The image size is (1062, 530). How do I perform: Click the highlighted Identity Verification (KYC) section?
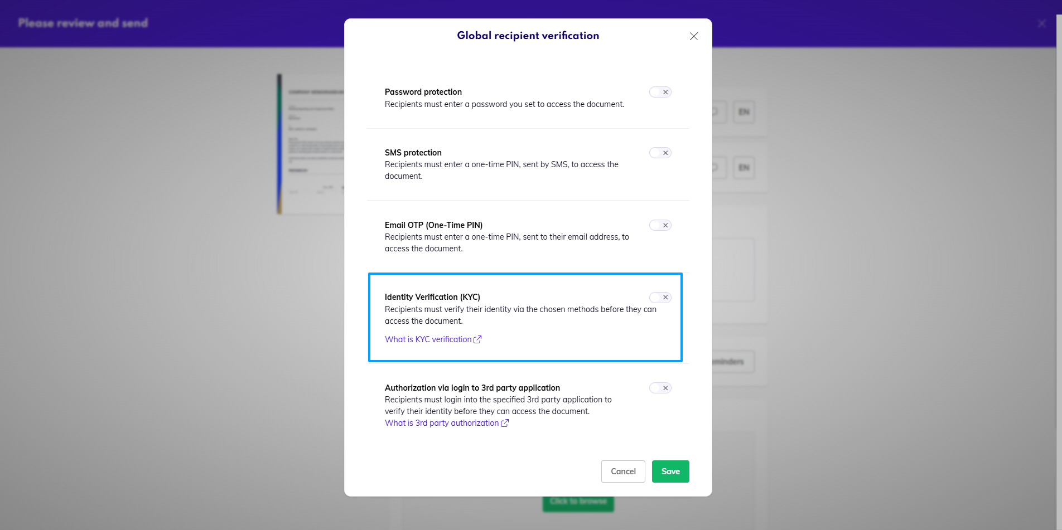(x=525, y=317)
